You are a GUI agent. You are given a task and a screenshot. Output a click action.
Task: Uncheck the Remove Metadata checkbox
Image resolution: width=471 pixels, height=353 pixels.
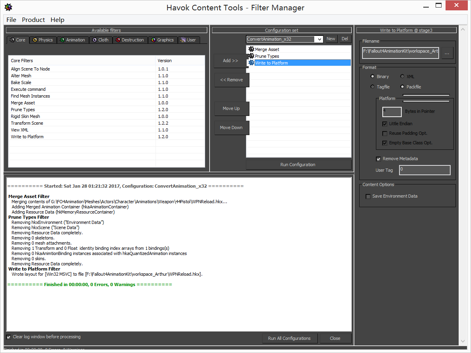(378, 159)
